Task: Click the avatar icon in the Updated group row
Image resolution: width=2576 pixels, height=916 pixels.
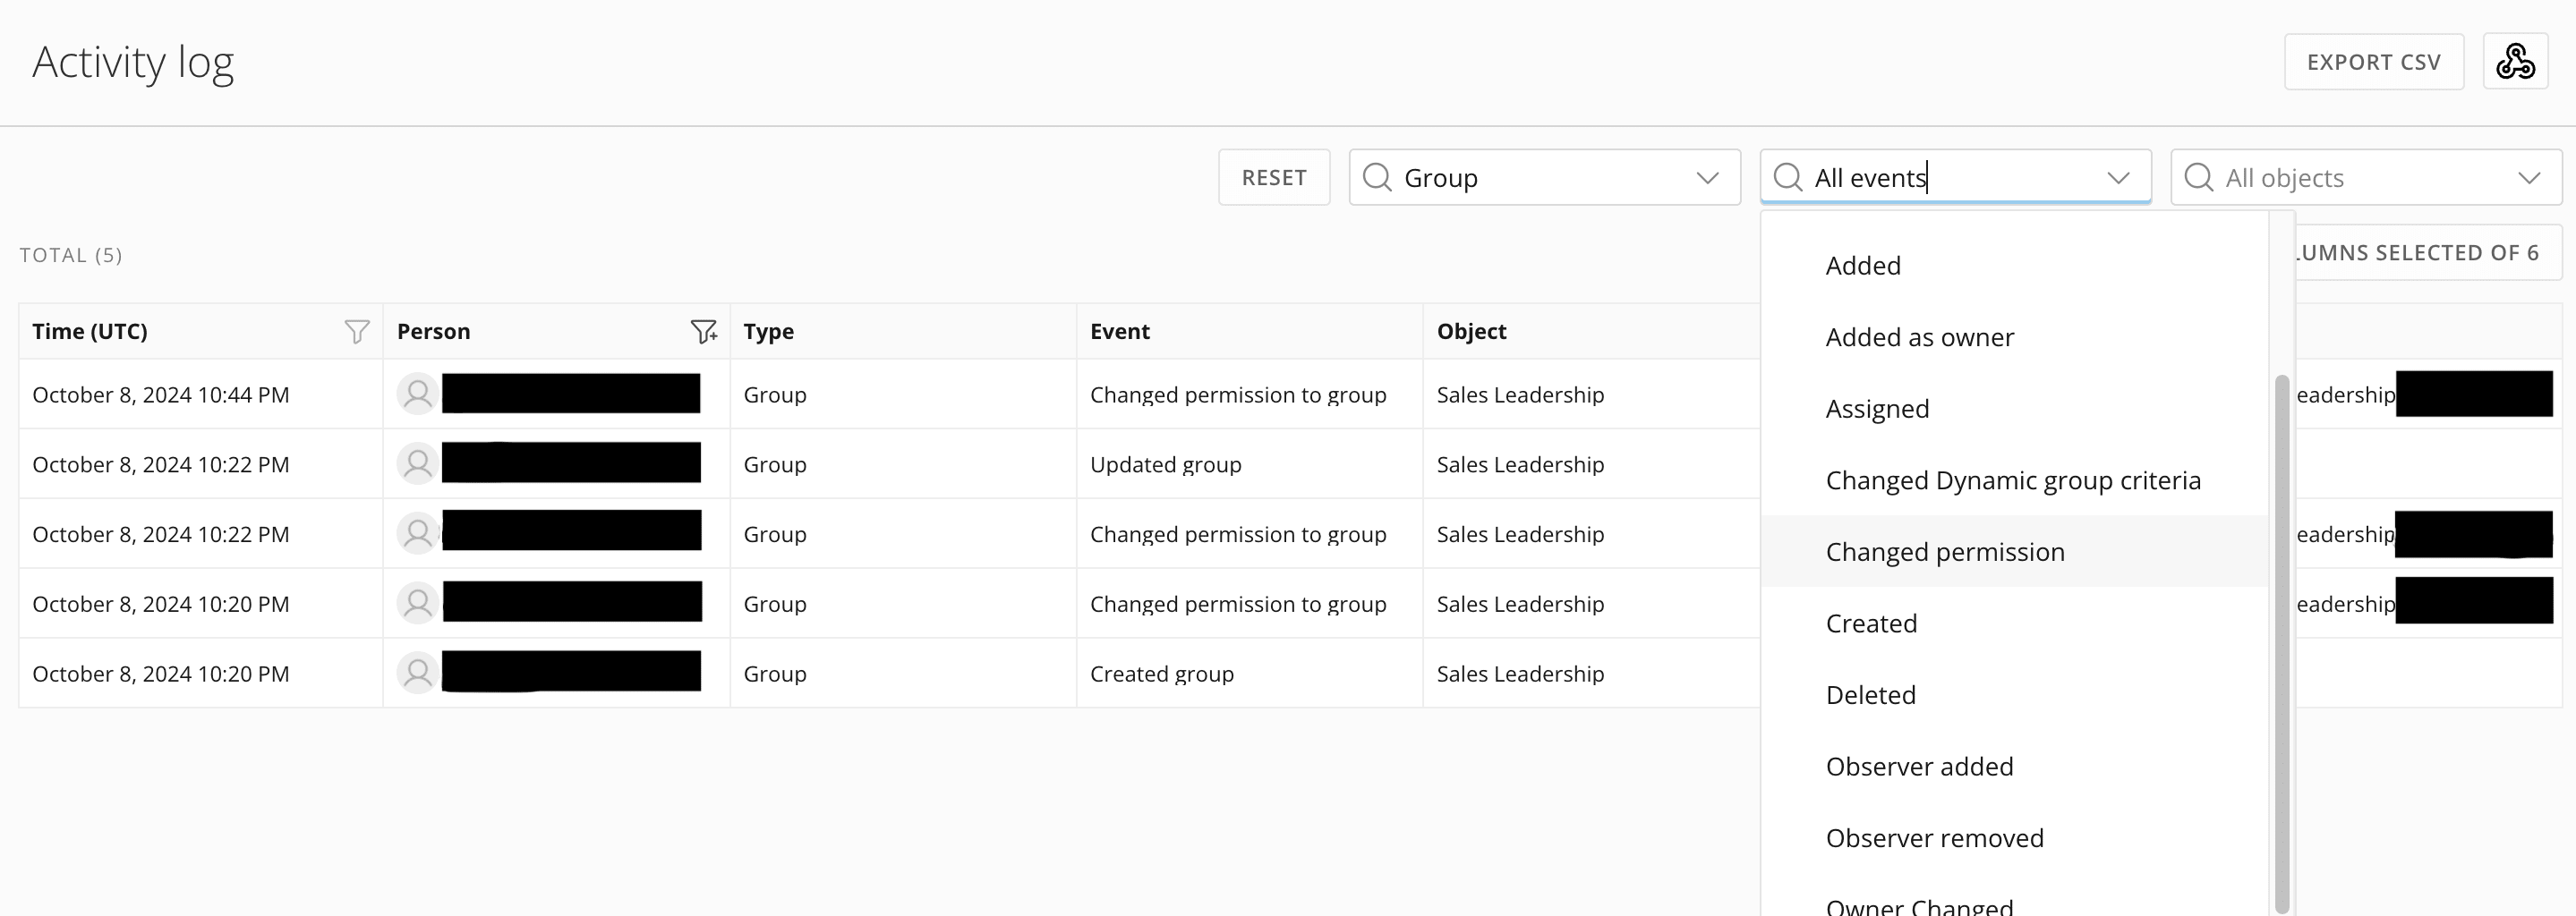Action: tap(418, 463)
